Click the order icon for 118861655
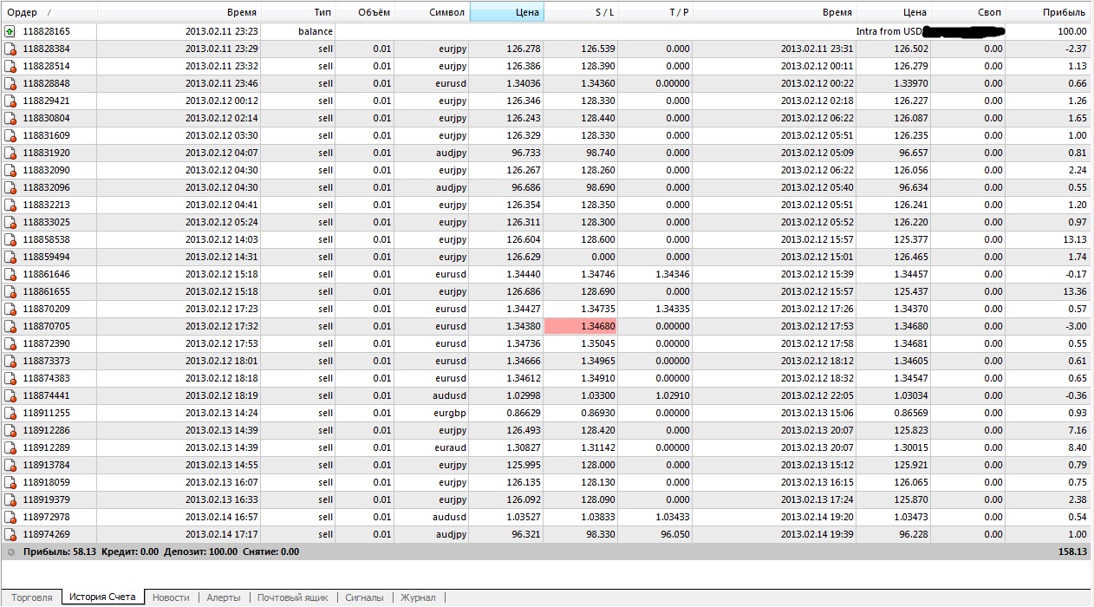Viewport: 1094px width, 607px height. click(10, 291)
